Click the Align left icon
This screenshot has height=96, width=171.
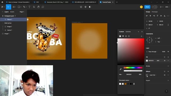point(147,16)
